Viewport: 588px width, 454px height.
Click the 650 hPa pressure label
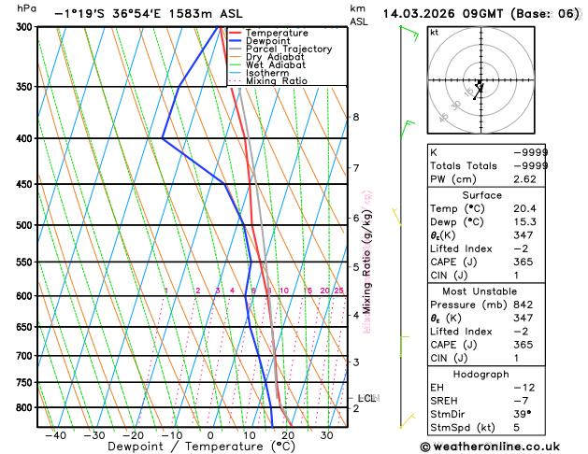coord(26,327)
